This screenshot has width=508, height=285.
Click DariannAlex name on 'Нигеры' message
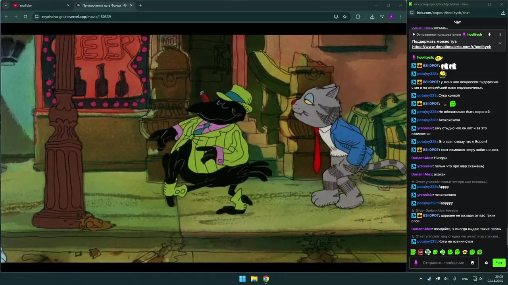pos(421,158)
